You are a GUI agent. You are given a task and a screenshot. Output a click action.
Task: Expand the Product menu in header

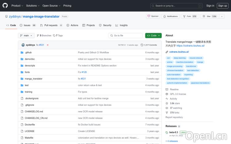tap(17, 6)
